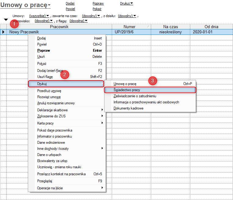The image size is (233, 200).
Task: Select Przedłuż umowę in context menu
Action: pos(49,91)
